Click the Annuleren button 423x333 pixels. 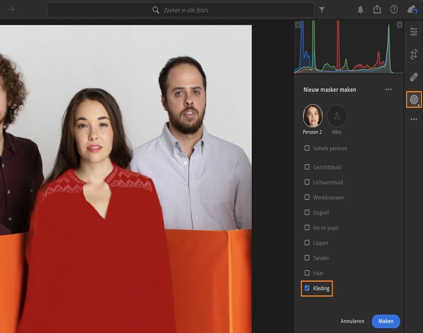pos(352,321)
